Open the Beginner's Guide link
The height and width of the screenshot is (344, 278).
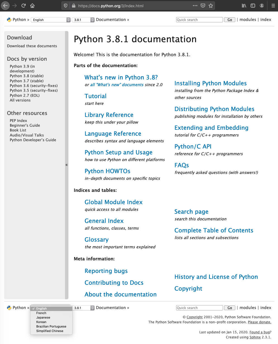click(25, 125)
